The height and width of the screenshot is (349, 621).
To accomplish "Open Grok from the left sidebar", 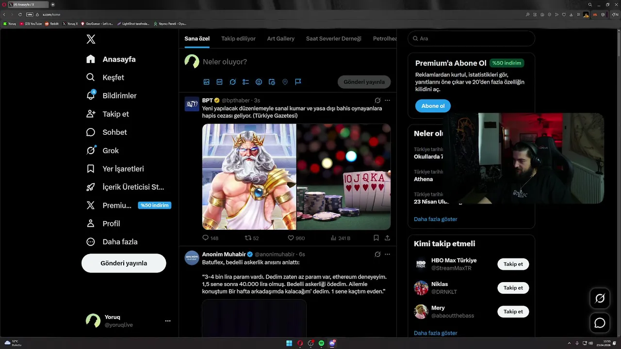I will click(102, 150).
